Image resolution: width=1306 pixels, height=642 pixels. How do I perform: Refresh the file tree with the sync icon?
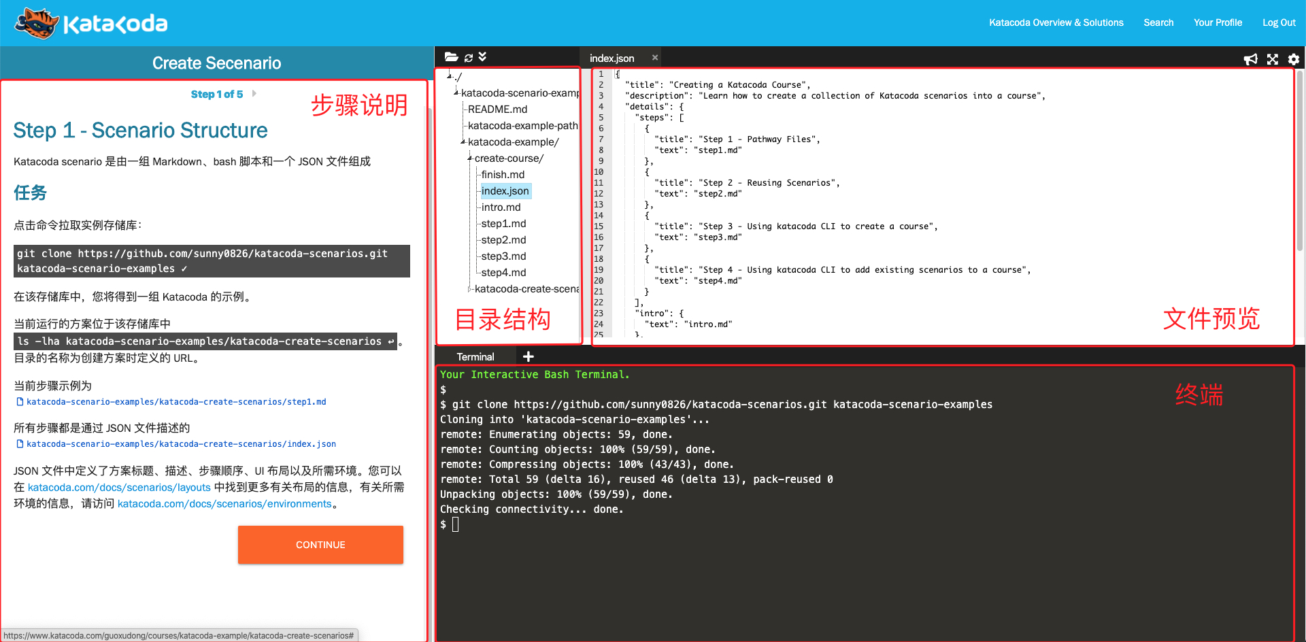(x=468, y=58)
